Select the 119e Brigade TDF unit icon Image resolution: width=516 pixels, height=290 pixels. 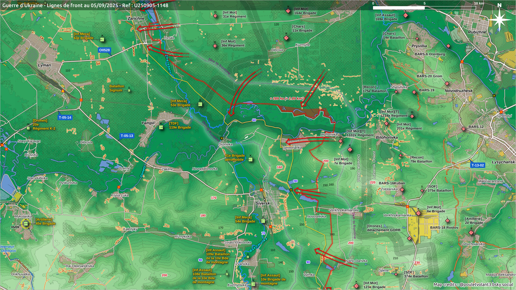(x=161, y=127)
